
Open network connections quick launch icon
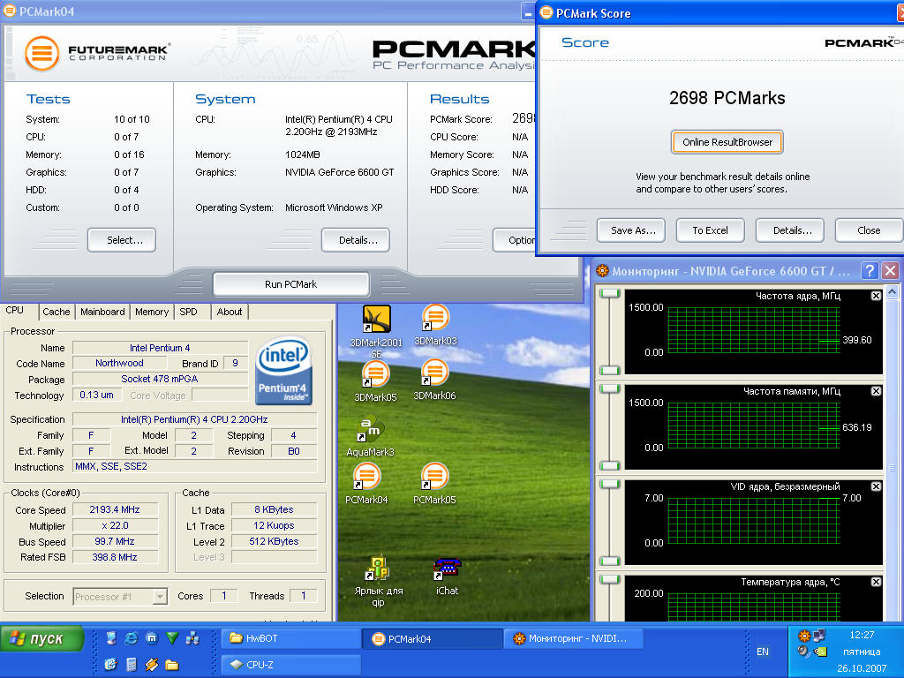coord(192,637)
